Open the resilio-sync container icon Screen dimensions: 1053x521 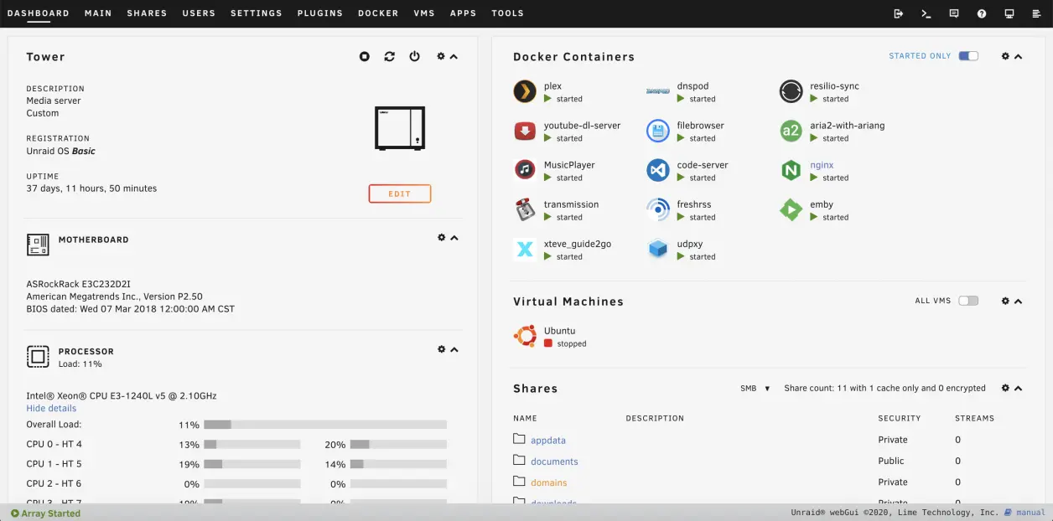pyautogui.click(x=791, y=91)
